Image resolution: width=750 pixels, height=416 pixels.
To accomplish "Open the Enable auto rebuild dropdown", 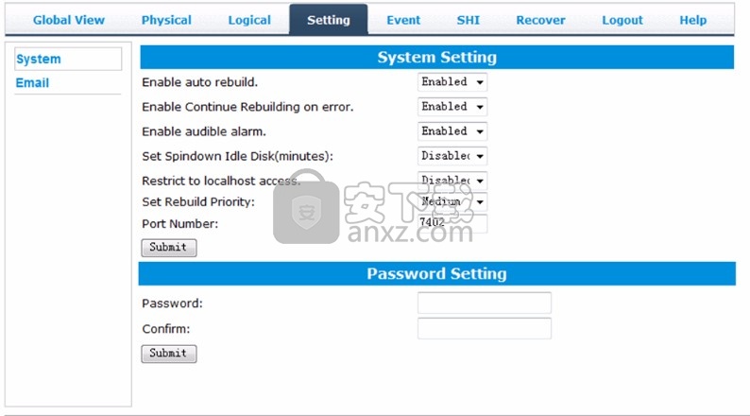I will [x=452, y=82].
